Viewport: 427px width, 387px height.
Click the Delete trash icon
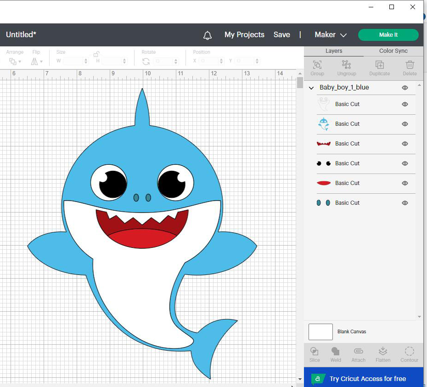point(410,65)
